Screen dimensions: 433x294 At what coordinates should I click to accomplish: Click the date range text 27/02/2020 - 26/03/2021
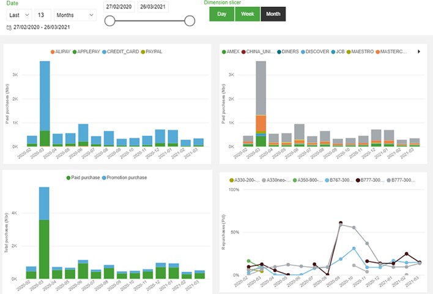pos(42,28)
